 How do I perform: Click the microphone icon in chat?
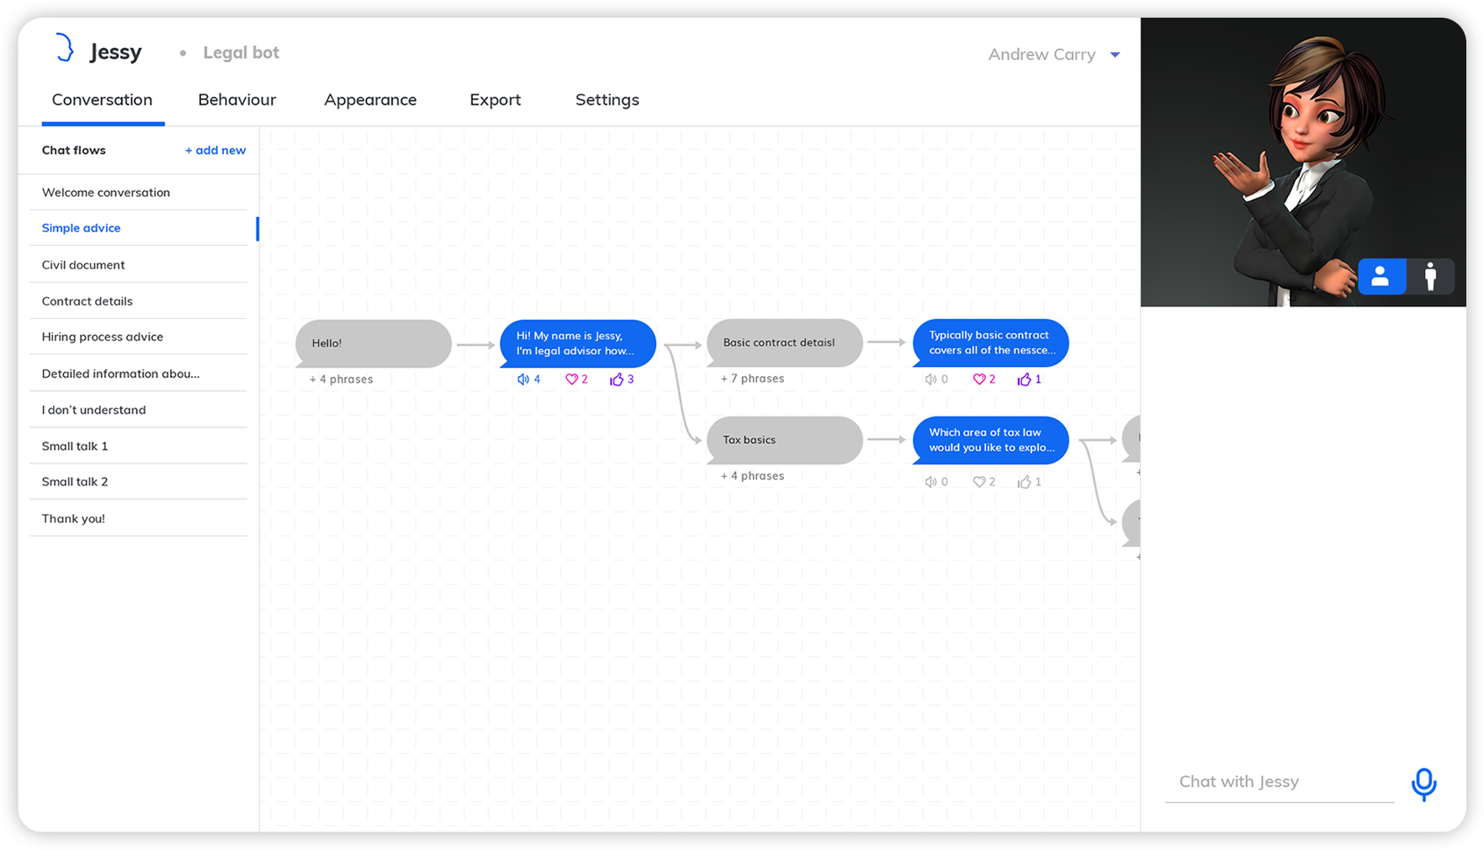[x=1423, y=784]
